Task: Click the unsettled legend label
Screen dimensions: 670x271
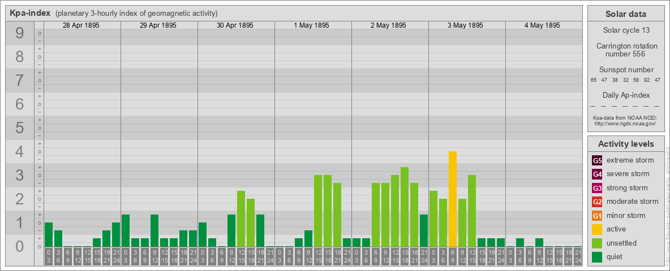Action: (621, 243)
